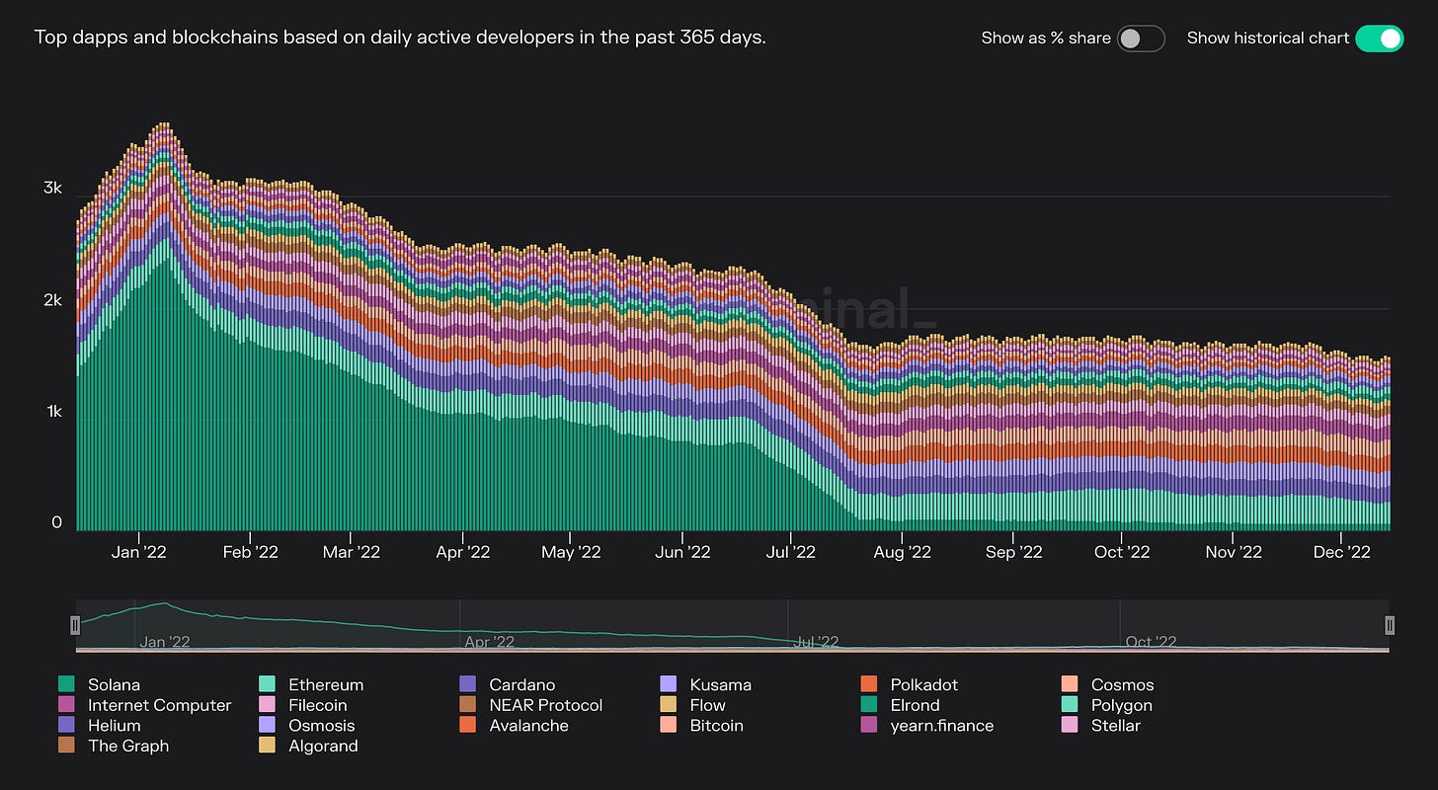This screenshot has height=790, width=1438.
Task: Click the yearn.finance legend label
Action: coord(942,726)
